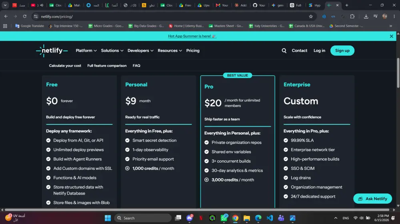Image resolution: width=400 pixels, height=224 pixels.
Task: Click the '1,000 credits / month' text
Action: (x=153, y=168)
